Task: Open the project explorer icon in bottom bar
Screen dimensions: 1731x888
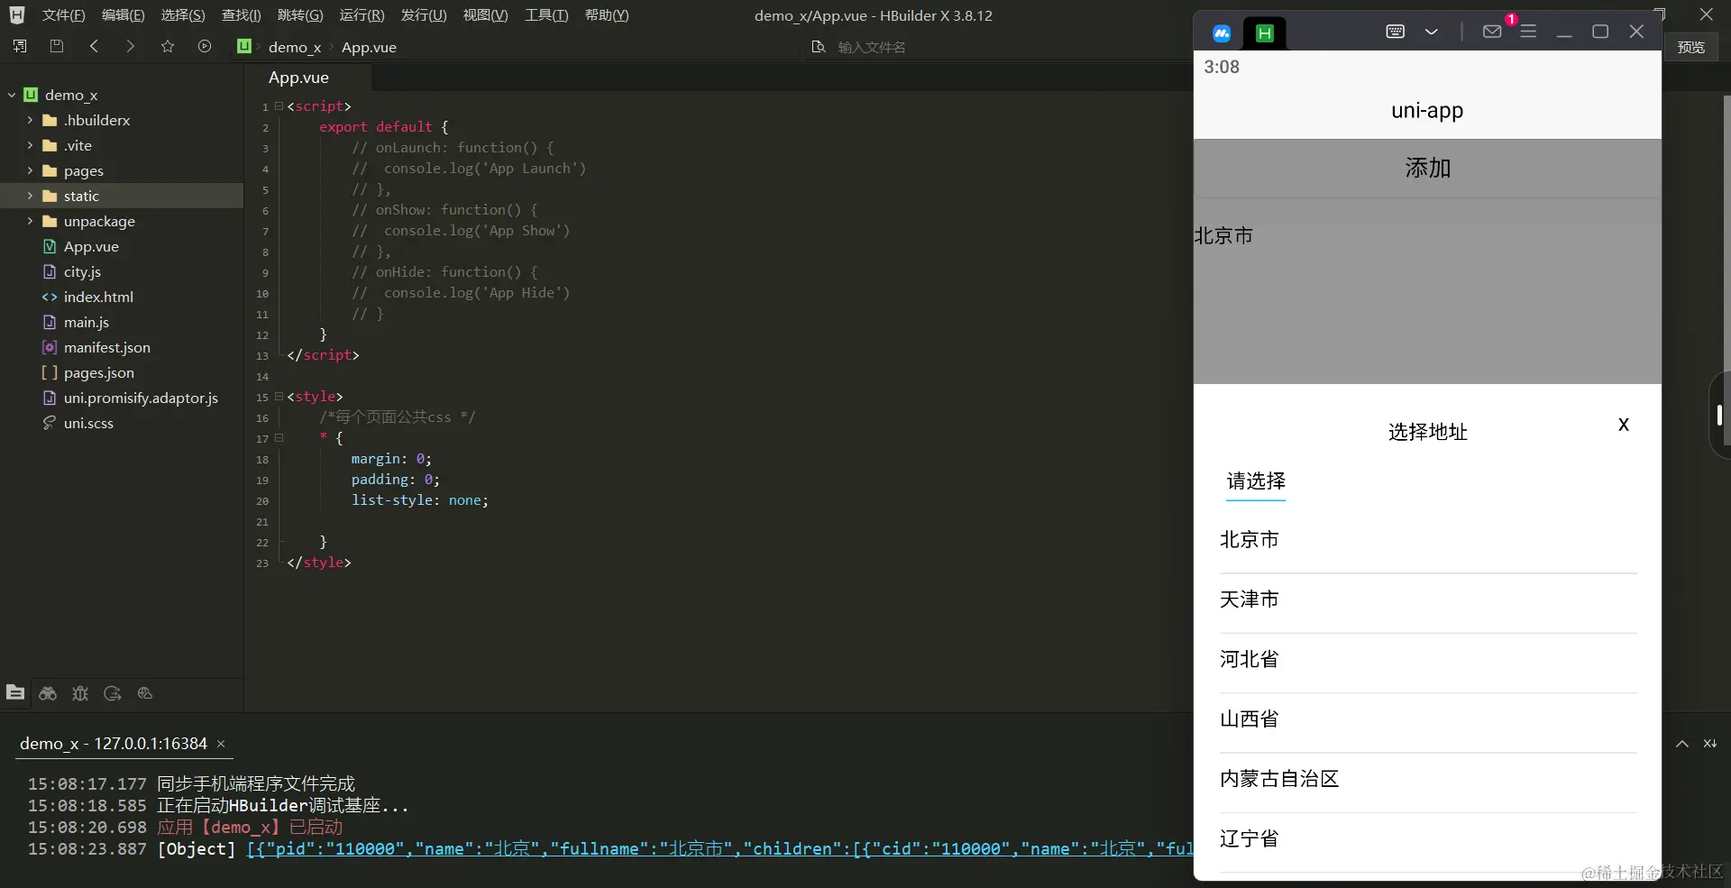Action: (15, 692)
